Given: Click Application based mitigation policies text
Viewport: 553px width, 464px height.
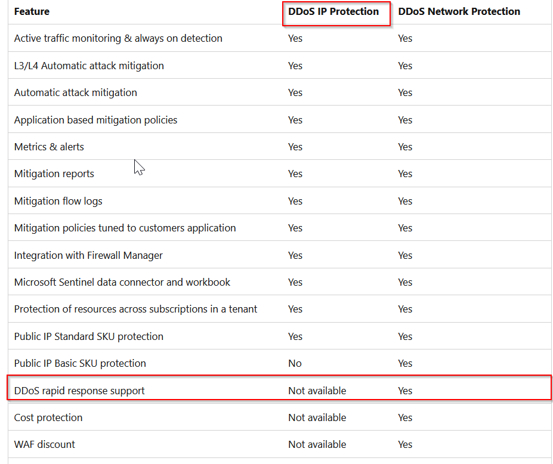Looking at the screenshot, I should coord(95,120).
